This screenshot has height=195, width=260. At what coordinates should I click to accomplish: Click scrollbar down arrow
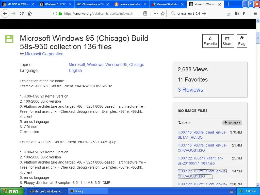point(258,185)
